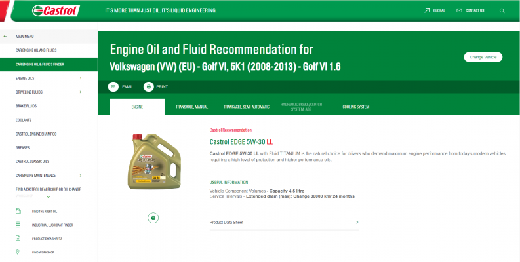Select Car Engine Oil & Fluids Finder menu item
This screenshot has width=520, height=262.
click(x=49, y=64)
